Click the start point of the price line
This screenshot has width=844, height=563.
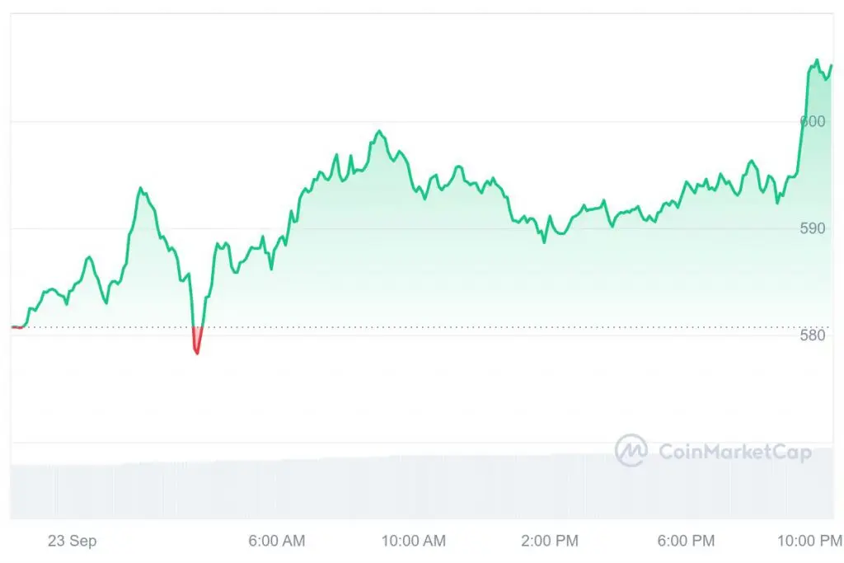pyautogui.click(x=12, y=326)
